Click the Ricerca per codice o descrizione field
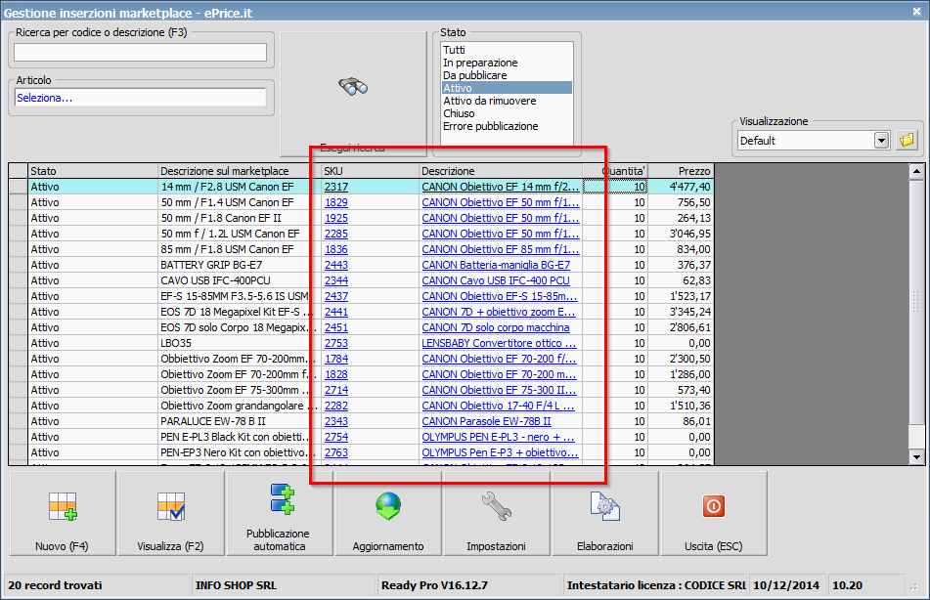The image size is (930, 600). pyautogui.click(x=141, y=52)
